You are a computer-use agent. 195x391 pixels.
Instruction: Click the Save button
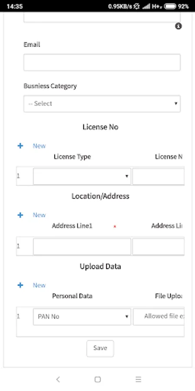[x=100, y=348]
